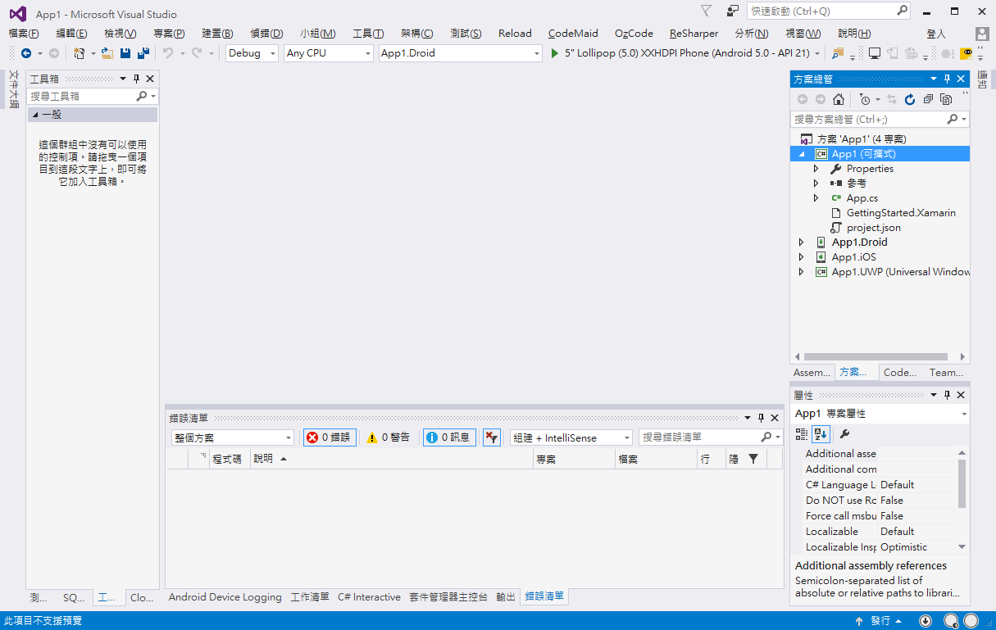This screenshot has width=996, height=630.
Task: Click the Collapse All icon in Solution Explorer
Action: [x=928, y=99]
